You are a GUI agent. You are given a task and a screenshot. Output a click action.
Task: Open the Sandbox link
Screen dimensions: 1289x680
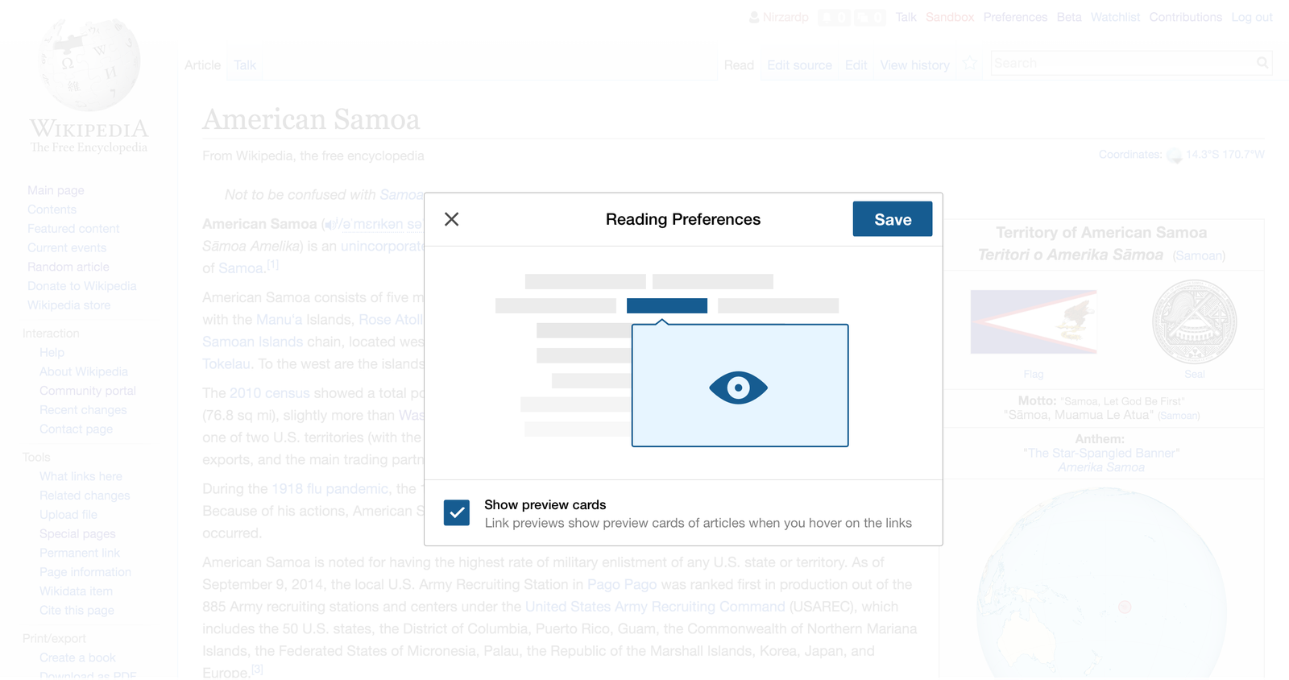(x=950, y=17)
